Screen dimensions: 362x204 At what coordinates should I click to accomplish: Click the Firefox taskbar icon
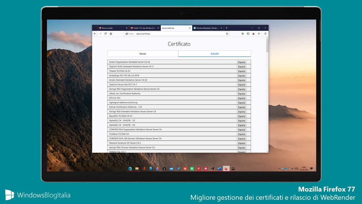point(226,169)
